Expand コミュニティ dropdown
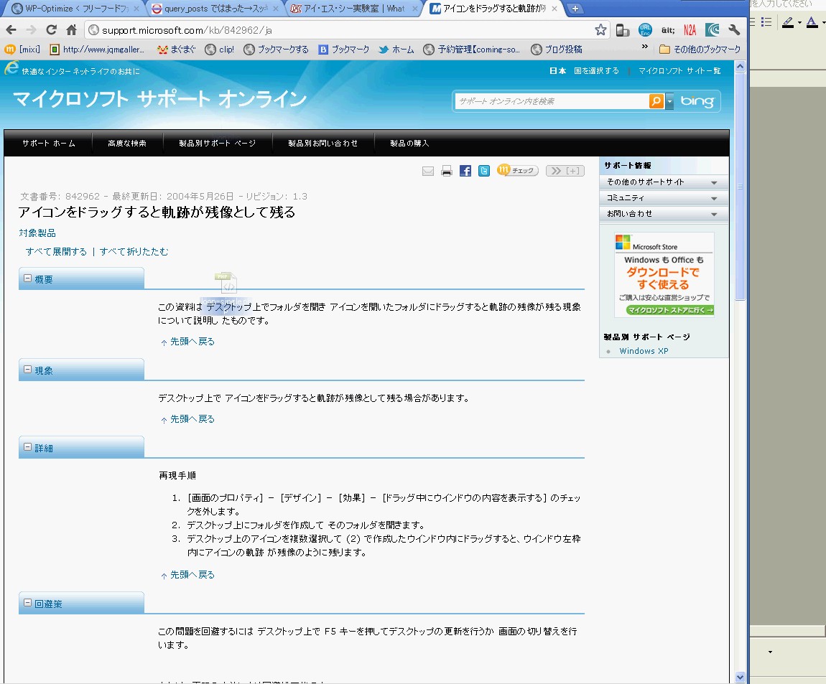Viewport: 826px width, 684px height. (x=664, y=198)
